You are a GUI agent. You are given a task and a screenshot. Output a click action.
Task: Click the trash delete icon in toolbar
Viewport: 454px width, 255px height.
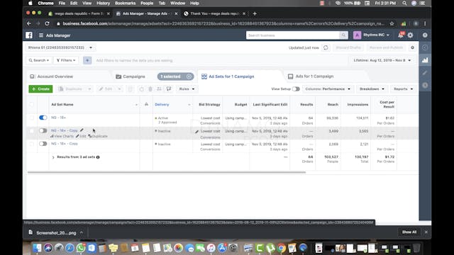coord(150,89)
